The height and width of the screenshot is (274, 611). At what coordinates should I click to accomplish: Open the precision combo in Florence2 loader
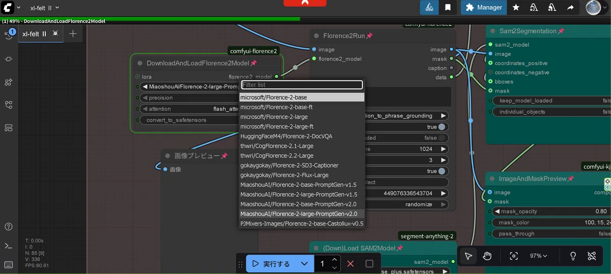point(188,98)
